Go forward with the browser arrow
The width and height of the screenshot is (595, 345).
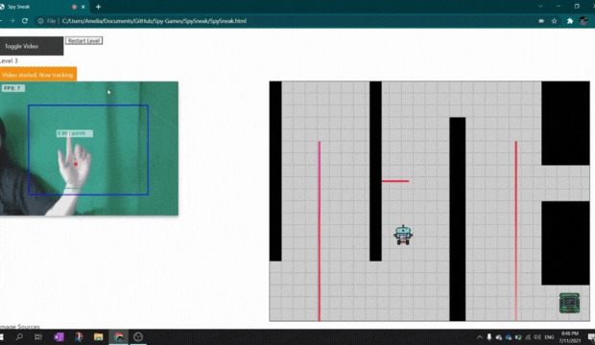(12, 21)
